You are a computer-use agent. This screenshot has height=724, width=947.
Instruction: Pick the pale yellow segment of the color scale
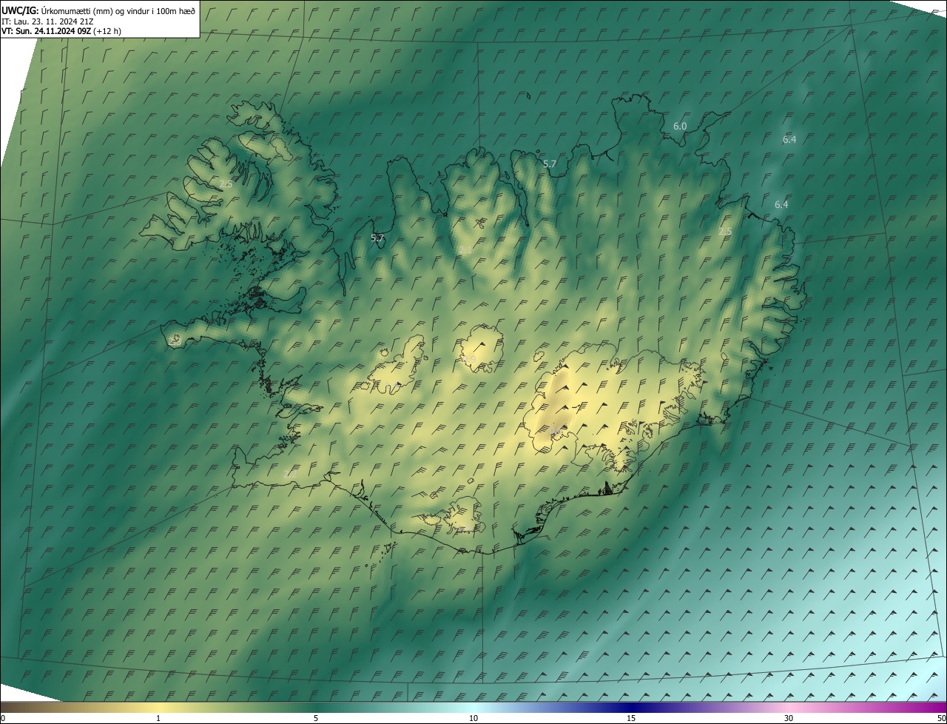(158, 707)
